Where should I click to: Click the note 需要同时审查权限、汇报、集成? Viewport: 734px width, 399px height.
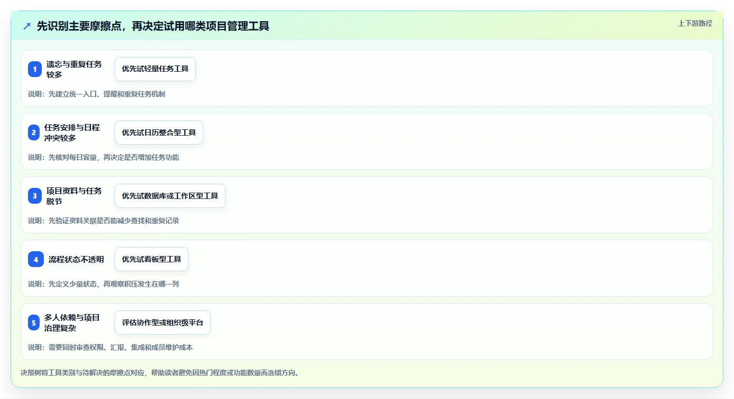[97, 347]
